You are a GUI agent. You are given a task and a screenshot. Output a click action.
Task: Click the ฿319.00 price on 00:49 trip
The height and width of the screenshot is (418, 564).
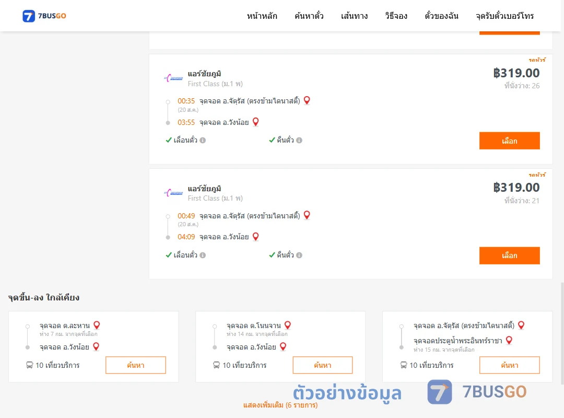pyautogui.click(x=516, y=188)
